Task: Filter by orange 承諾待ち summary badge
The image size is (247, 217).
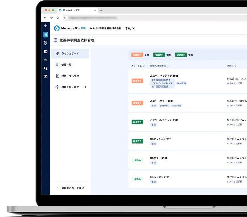Action: [x=137, y=55]
